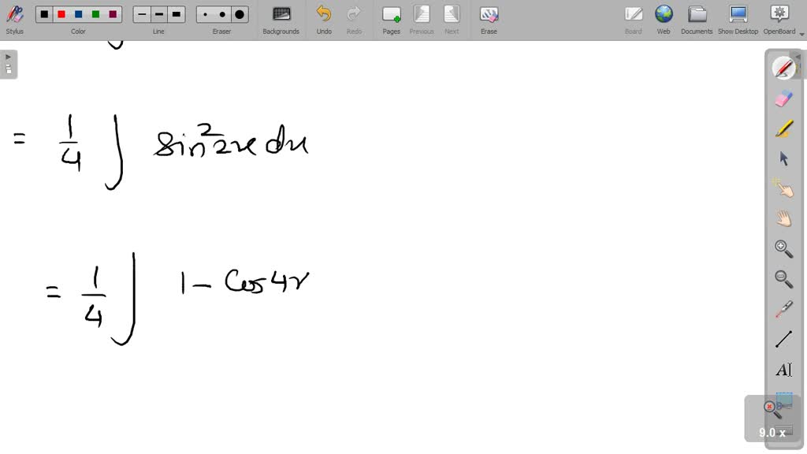Screen dimensions: 807x454
Task: Pick the green color swatch
Action: tap(95, 13)
